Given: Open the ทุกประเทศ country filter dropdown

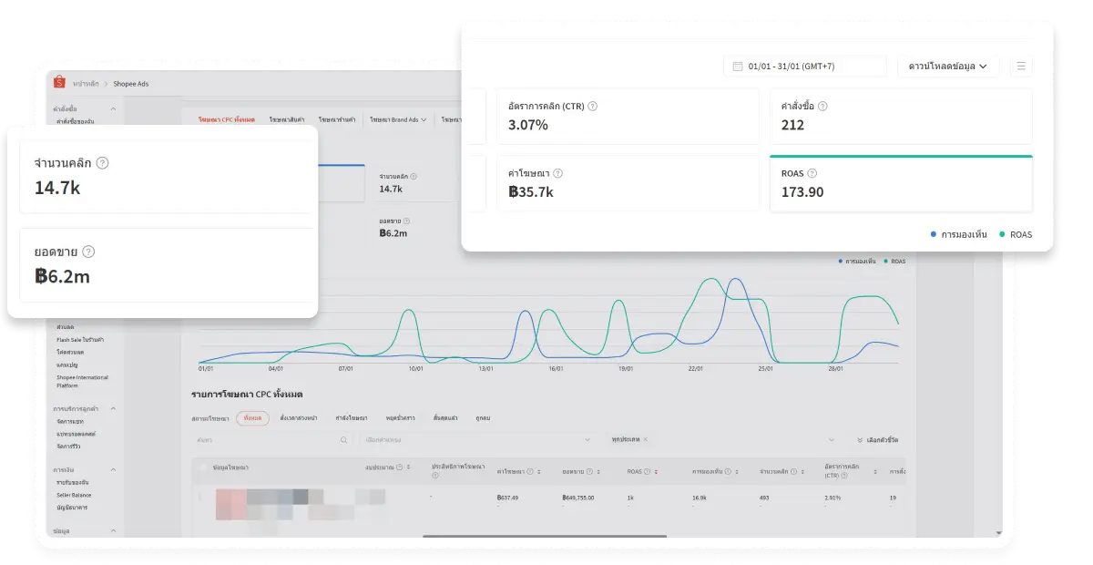Looking at the screenshot, I should (x=721, y=439).
